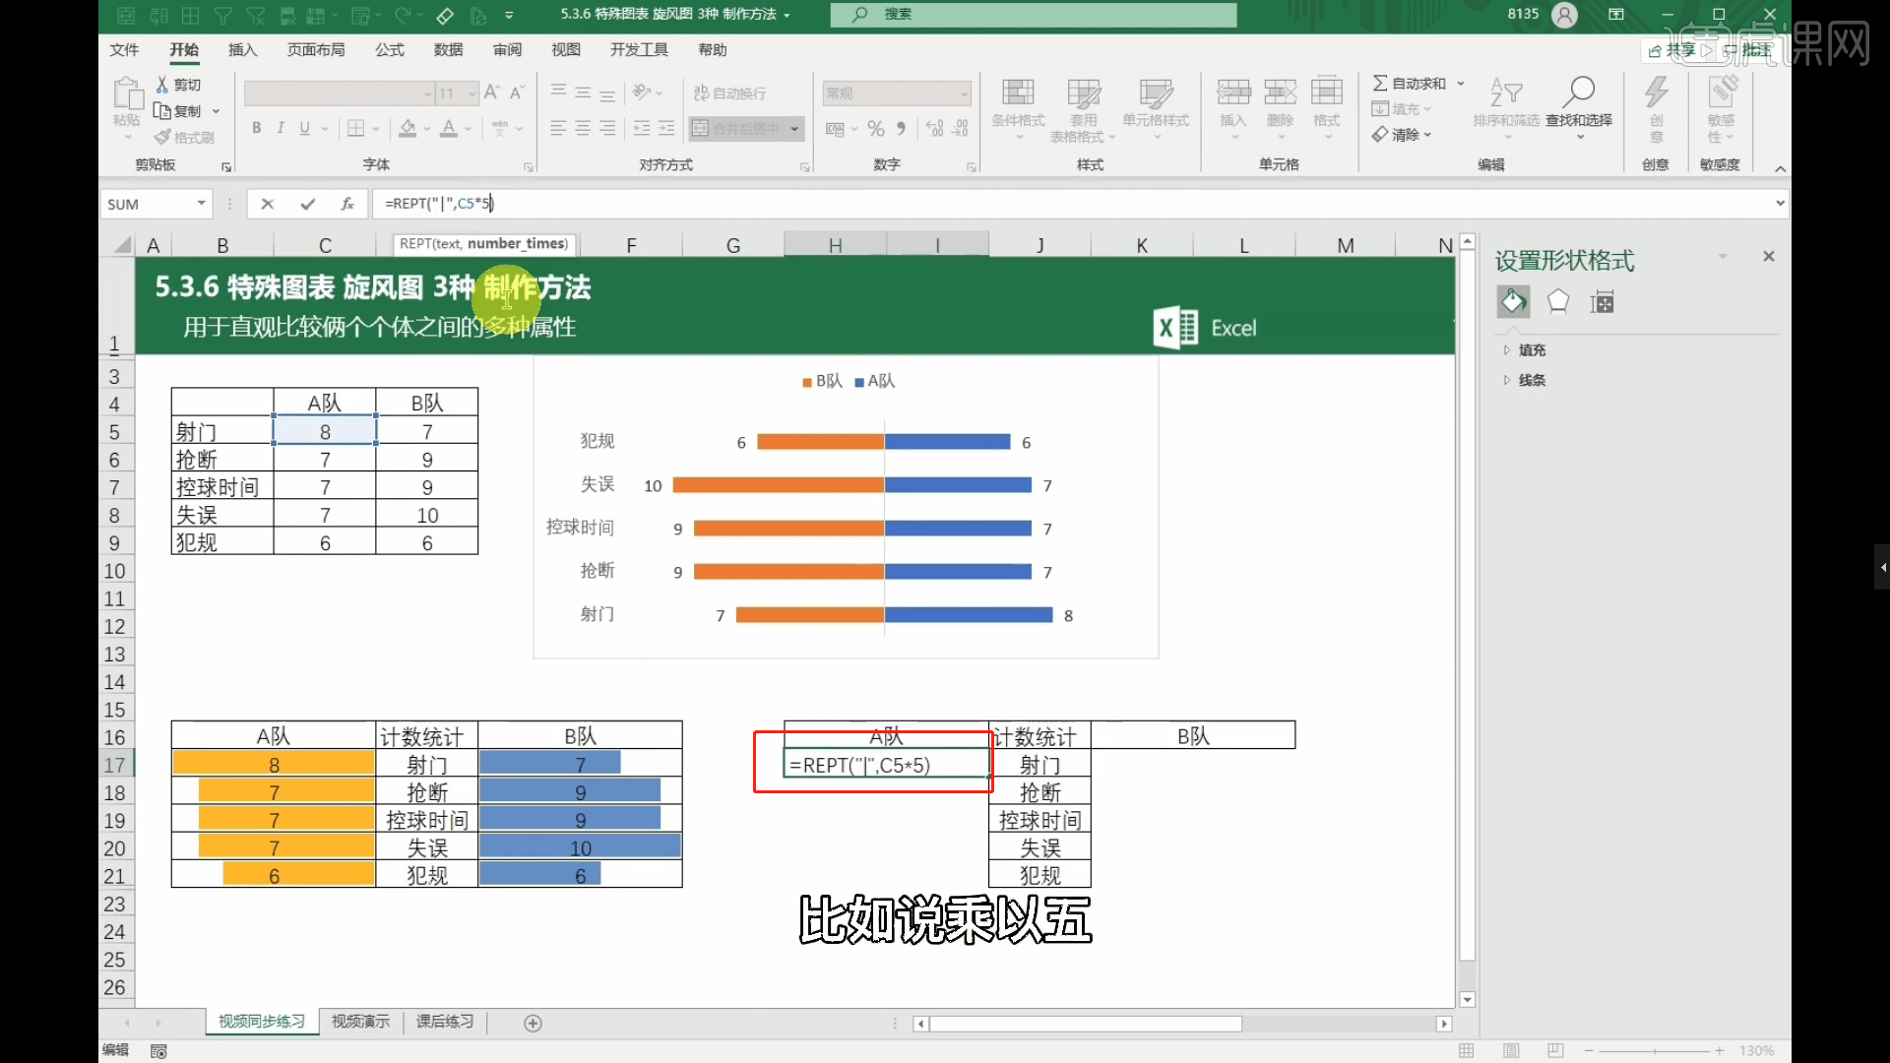The image size is (1890, 1063).
Task: Toggle Bold formatting button
Action: click(x=257, y=128)
